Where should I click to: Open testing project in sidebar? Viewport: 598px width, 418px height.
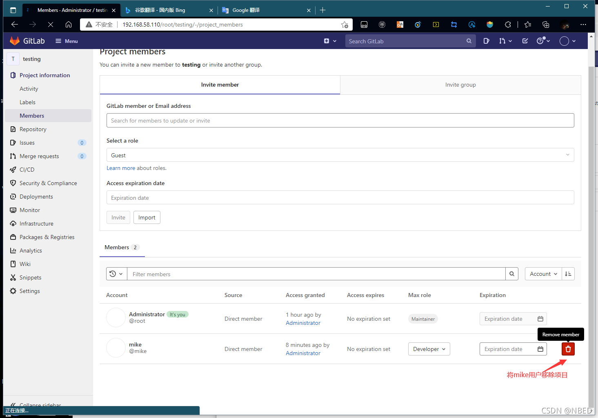(32, 59)
